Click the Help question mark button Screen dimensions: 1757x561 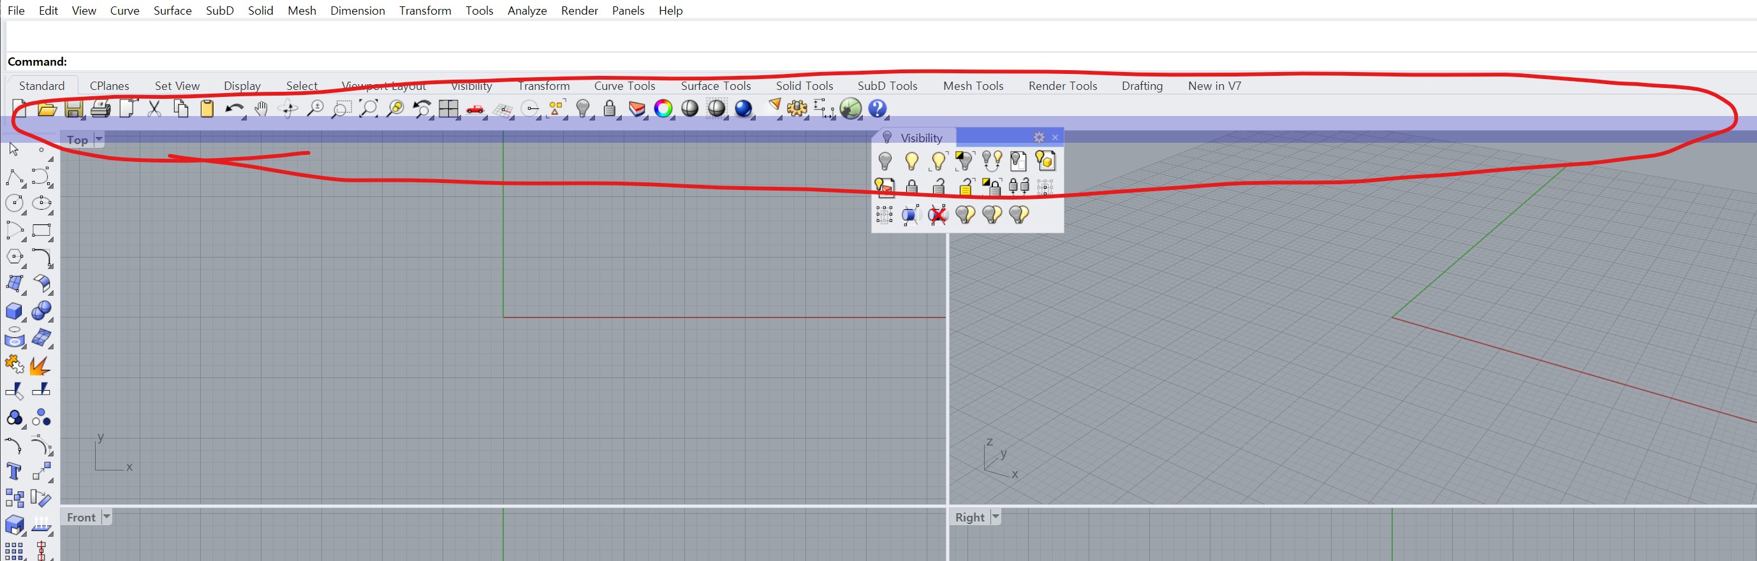877,109
